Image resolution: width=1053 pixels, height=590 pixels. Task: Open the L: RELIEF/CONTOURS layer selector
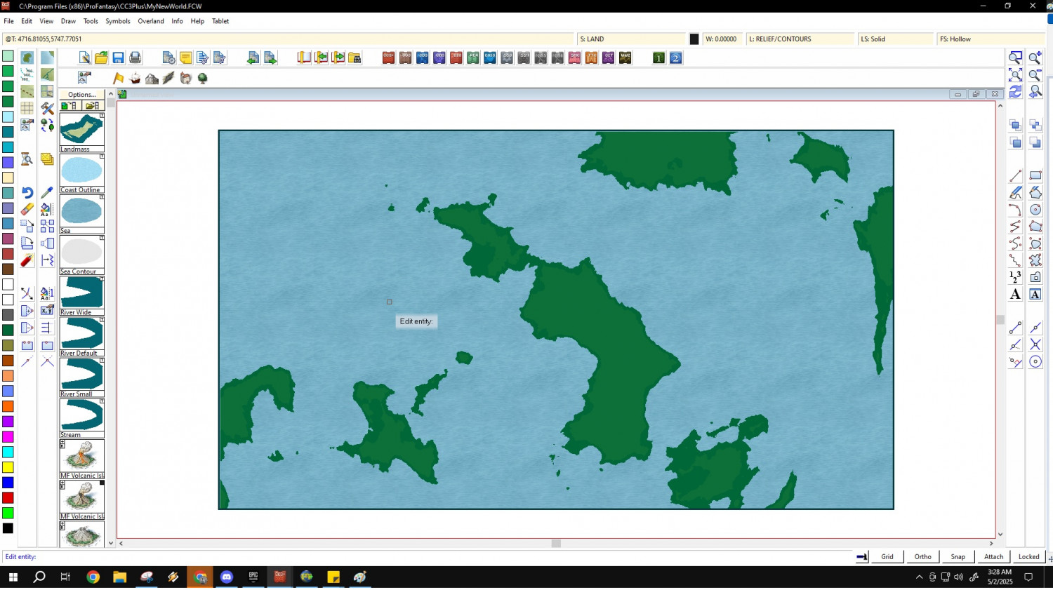[800, 39]
